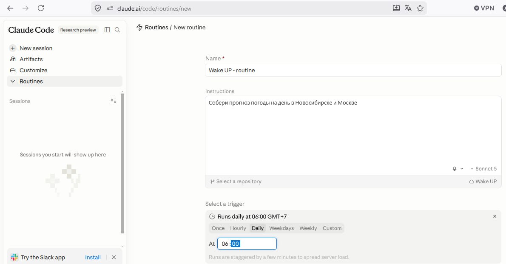Open the Wake UP environment selector
Image resolution: width=506 pixels, height=264 pixels.
click(483, 182)
